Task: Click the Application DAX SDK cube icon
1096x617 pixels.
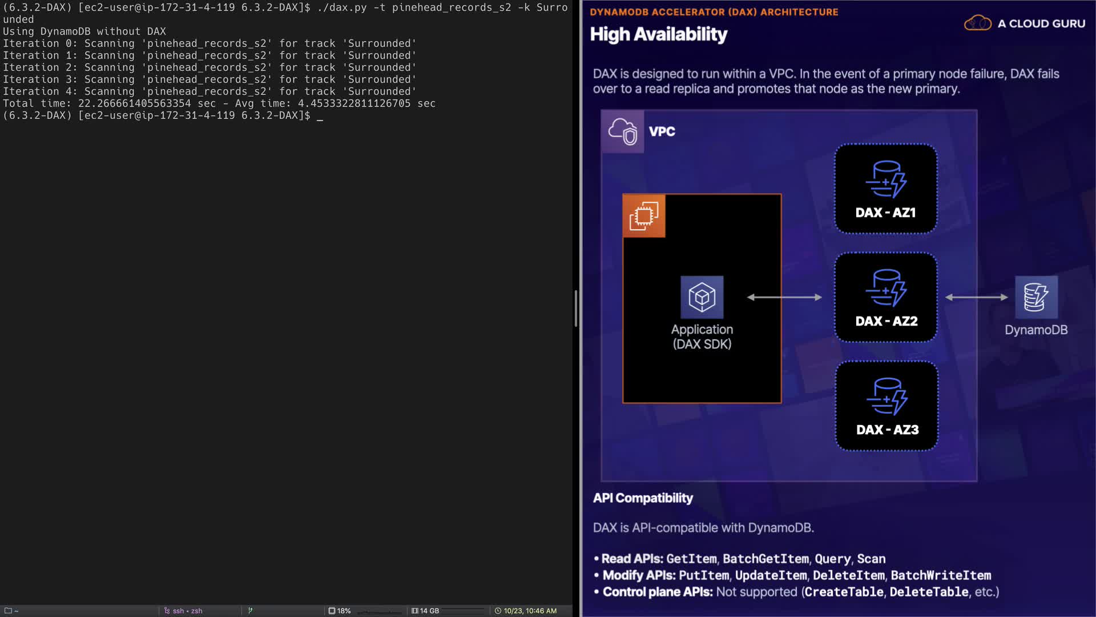Action: [702, 297]
